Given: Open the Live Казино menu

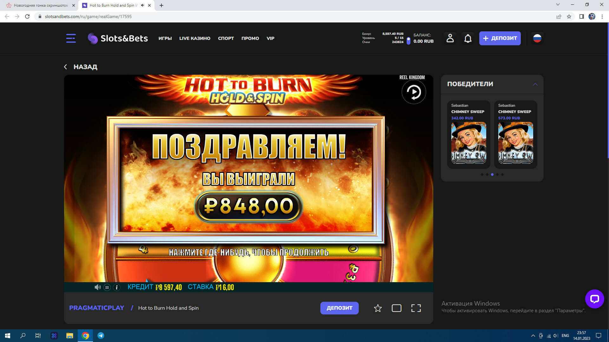Looking at the screenshot, I should point(194,38).
